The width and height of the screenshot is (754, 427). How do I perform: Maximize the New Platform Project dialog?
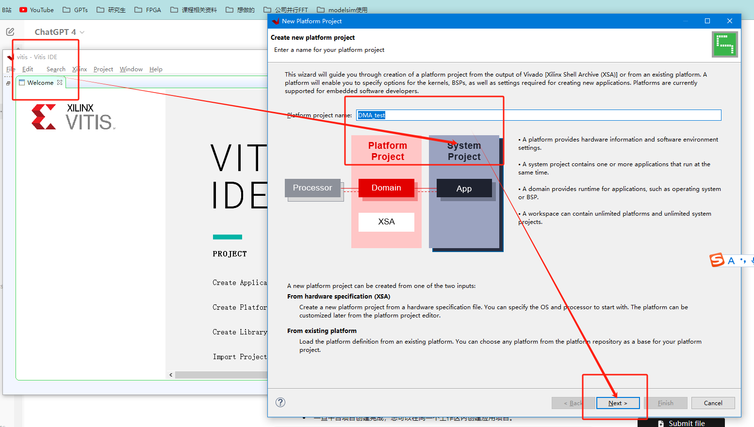707,21
